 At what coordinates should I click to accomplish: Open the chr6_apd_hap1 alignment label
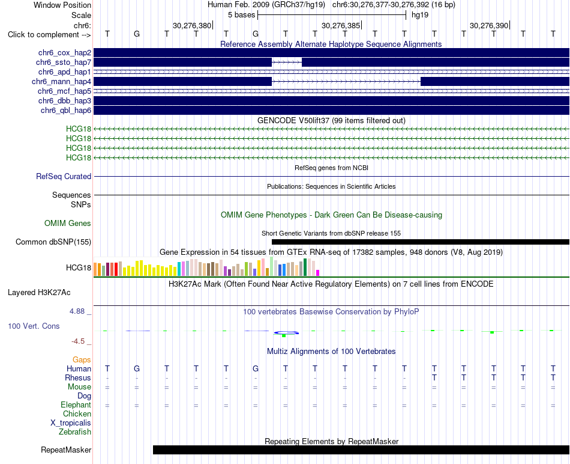pos(64,72)
